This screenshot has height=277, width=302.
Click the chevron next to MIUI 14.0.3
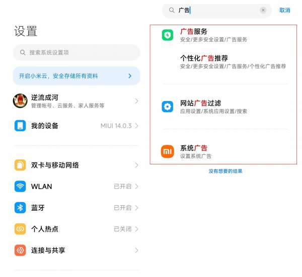tap(136, 126)
